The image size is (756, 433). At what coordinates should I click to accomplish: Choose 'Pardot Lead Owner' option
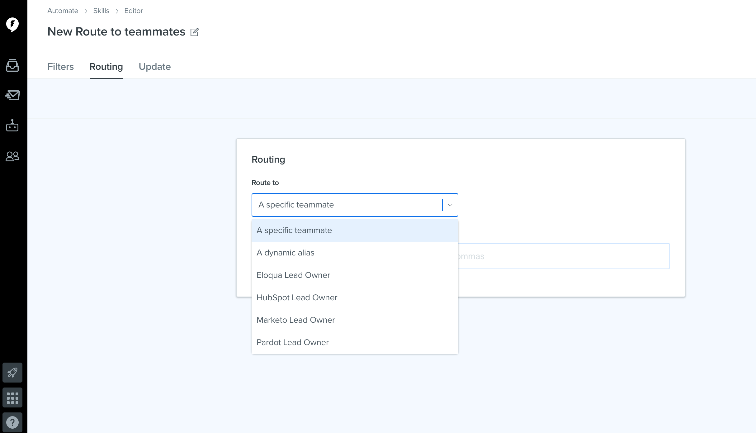[355, 343]
